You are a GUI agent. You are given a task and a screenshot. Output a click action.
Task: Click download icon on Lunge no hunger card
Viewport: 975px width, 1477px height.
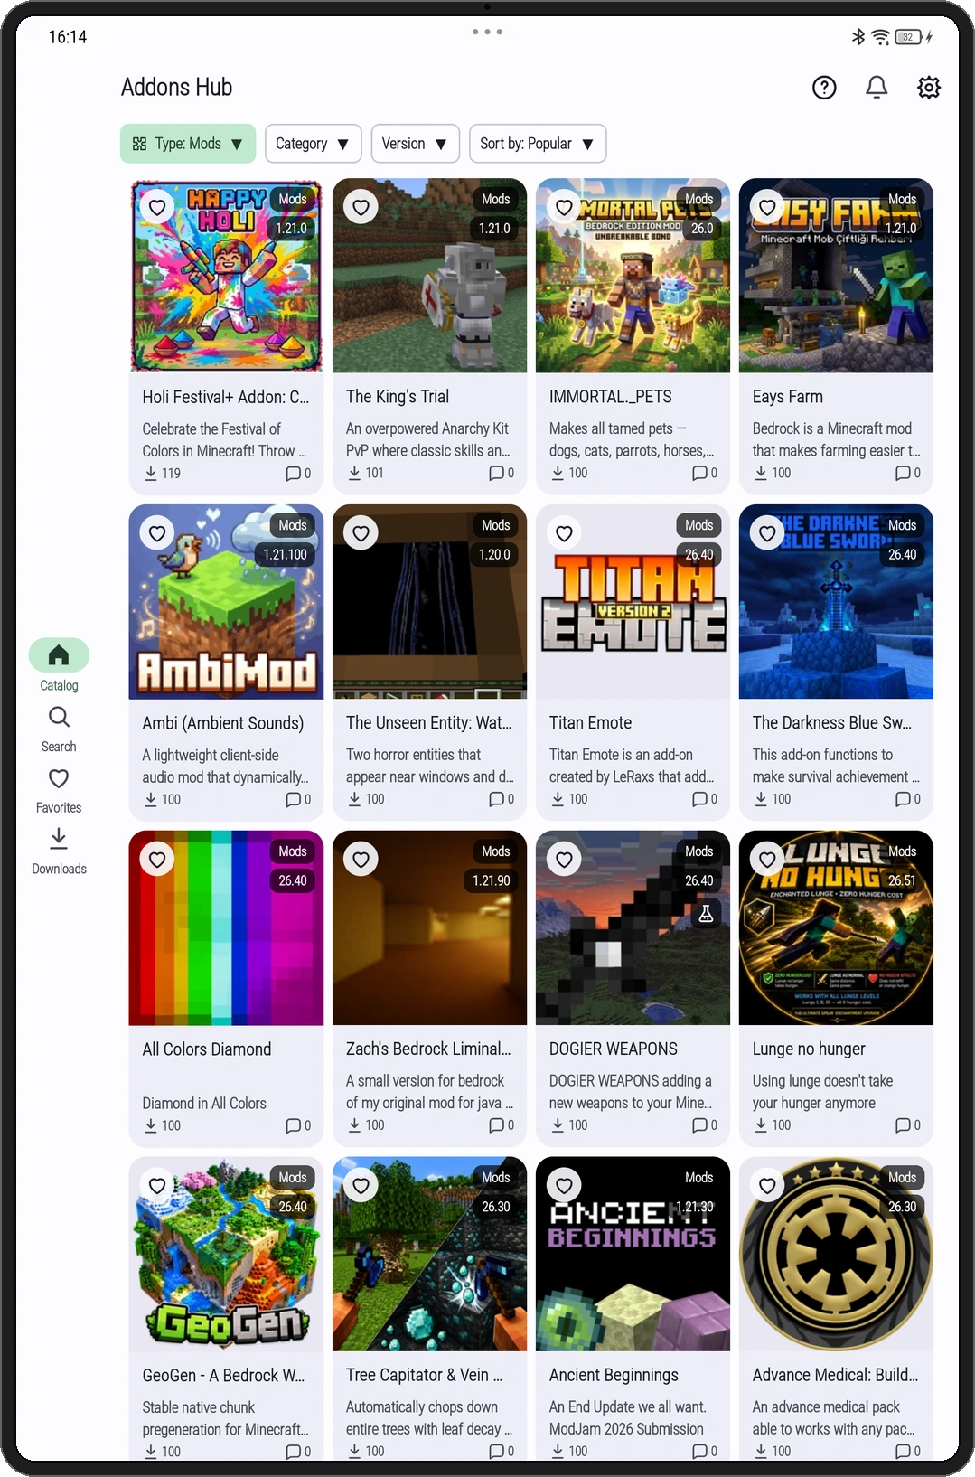point(761,1125)
